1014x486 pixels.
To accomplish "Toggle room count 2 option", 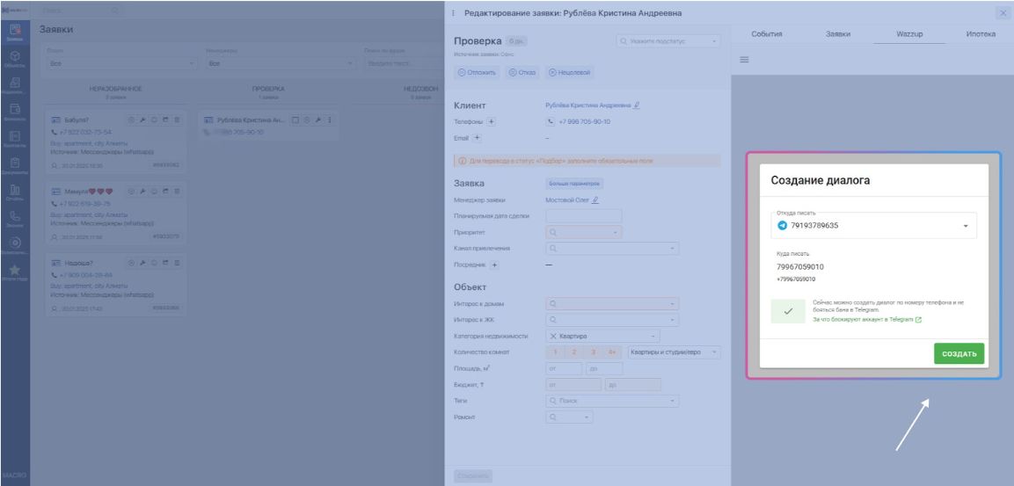I will (573, 352).
